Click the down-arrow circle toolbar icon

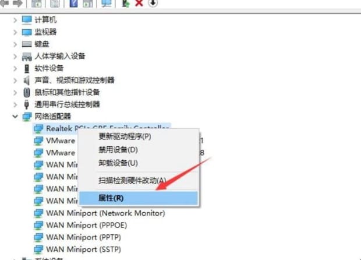(153, 3)
